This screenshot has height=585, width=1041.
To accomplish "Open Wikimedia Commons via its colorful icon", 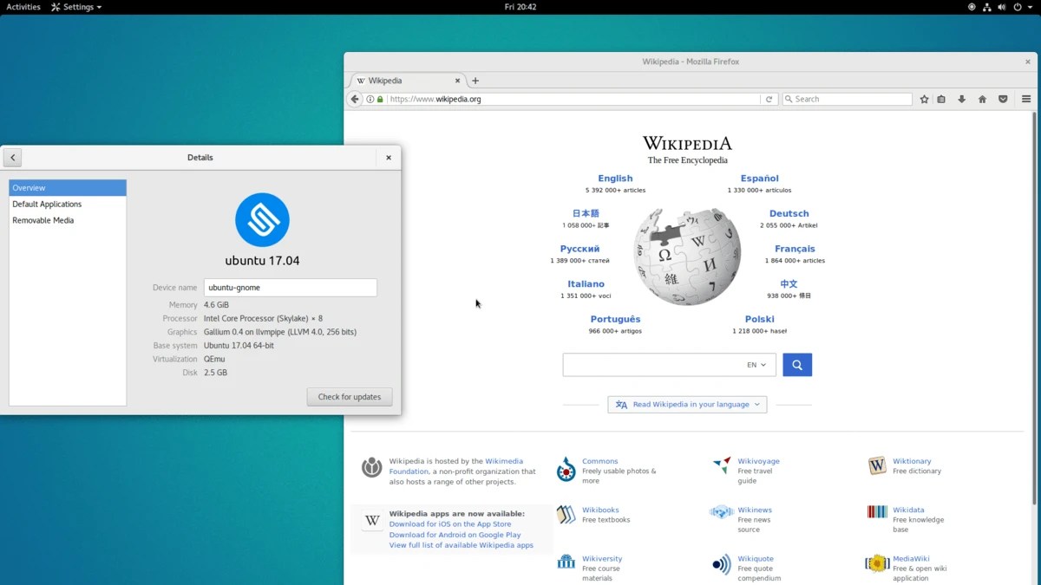I will pyautogui.click(x=566, y=470).
